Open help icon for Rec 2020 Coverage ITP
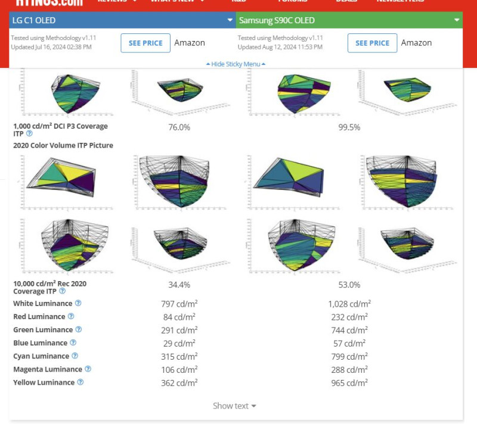The image size is (477, 424). click(x=62, y=291)
